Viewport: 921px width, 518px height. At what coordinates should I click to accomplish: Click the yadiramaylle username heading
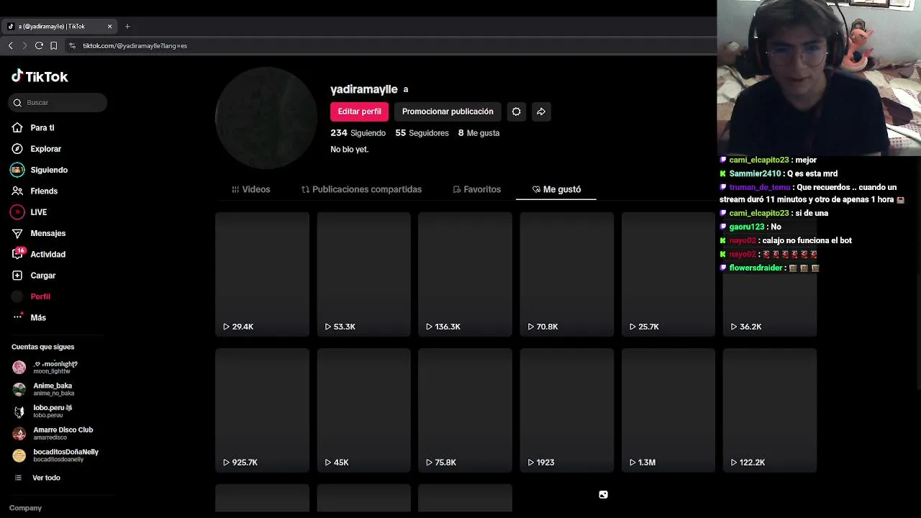pyautogui.click(x=363, y=89)
